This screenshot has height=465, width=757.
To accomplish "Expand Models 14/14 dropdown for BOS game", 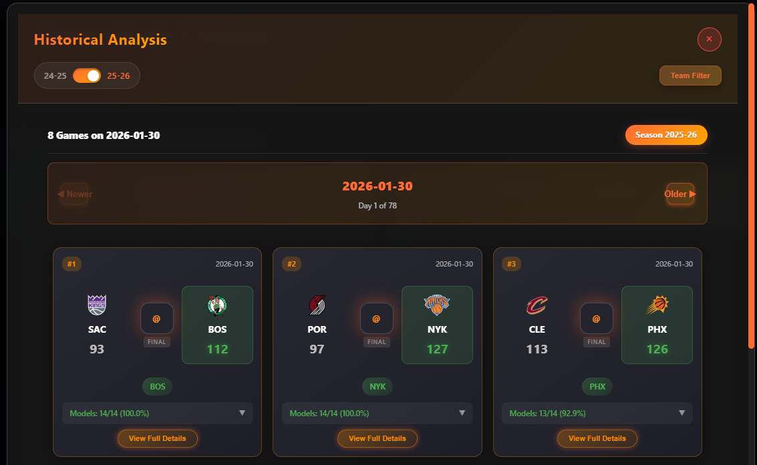I will pyautogui.click(x=158, y=414).
